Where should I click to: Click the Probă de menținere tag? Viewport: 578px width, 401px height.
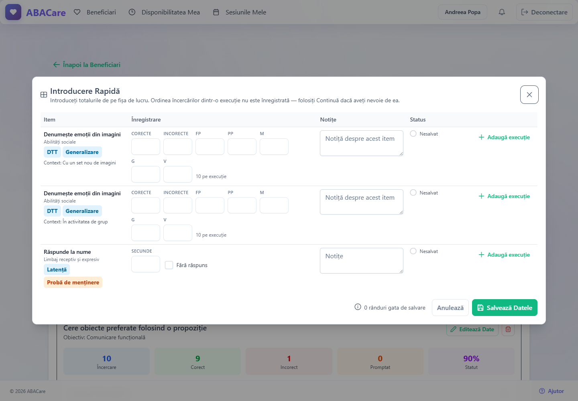(73, 282)
